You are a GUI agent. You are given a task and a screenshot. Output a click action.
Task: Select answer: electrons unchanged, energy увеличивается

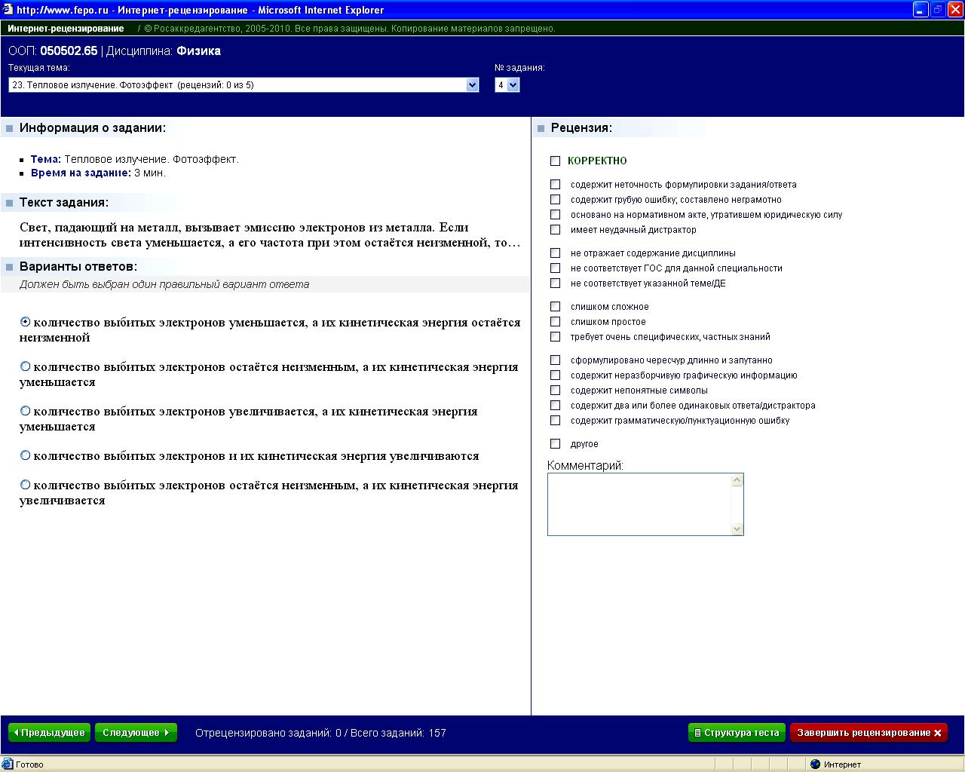pyautogui.click(x=26, y=485)
